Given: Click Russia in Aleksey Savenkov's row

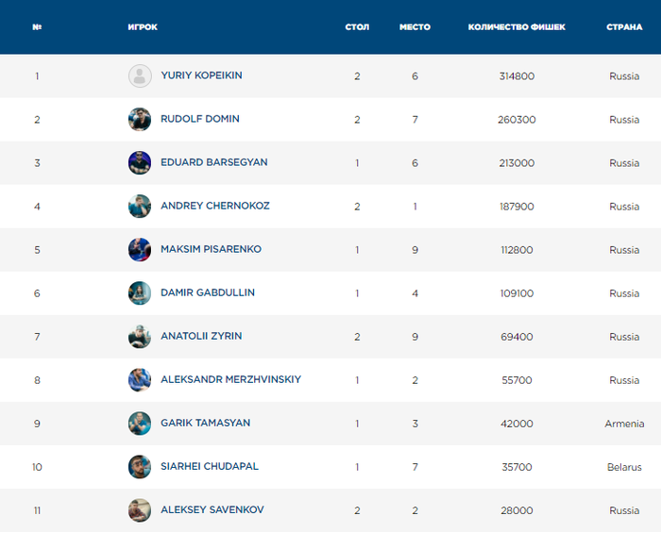Looking at the screenshot, I should tap(624, 510).
